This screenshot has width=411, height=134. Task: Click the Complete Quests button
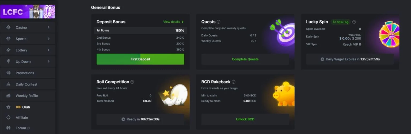coord(245,59)
